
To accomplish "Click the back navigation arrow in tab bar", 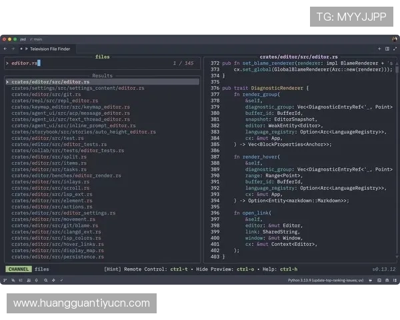I will tap(5, 49).
